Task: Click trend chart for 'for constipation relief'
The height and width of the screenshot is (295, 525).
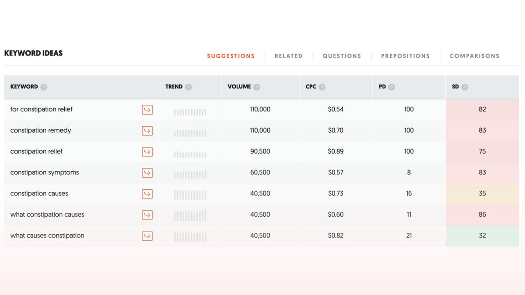Action: [190, 112]
